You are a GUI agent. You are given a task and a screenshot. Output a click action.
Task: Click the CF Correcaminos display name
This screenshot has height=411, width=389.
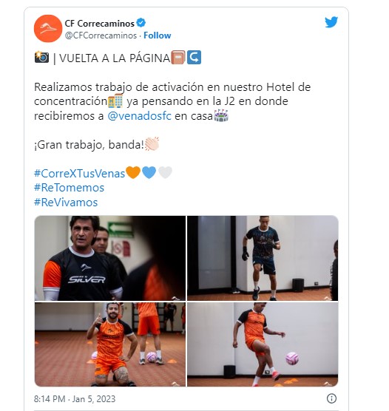click(x=99, y=24)
